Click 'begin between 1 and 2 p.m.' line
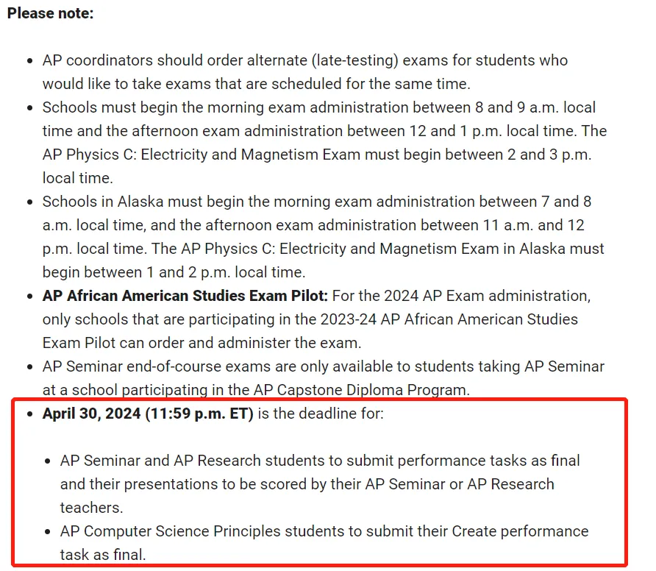 (174, 272)
